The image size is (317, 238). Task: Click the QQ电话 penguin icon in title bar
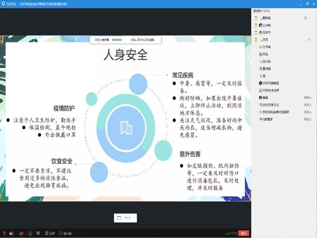pos(4,4)
